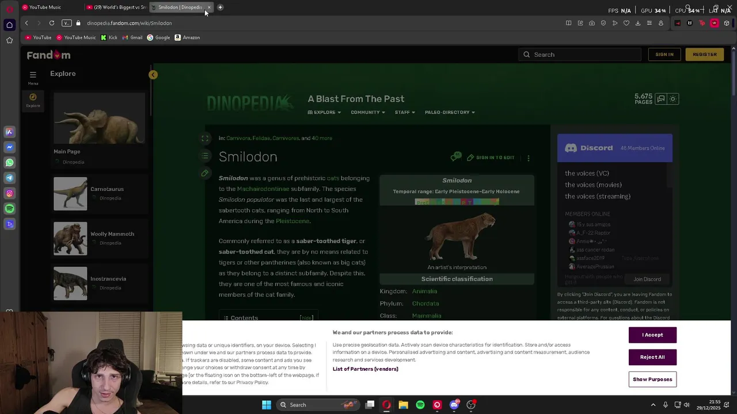
Task: Open downloads via the download arrow icon
Action: [638, 23]
